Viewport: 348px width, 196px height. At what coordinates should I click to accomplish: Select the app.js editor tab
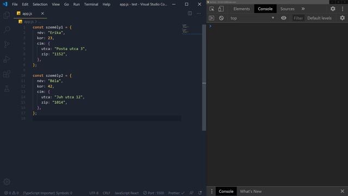[x=30, y=14]
